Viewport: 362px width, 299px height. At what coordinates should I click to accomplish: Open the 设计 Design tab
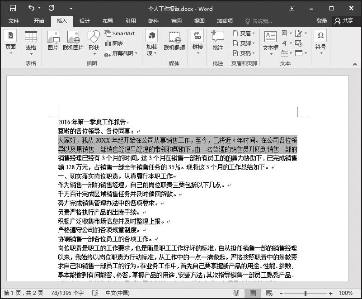pyautogui.click(x=85, y=21)
